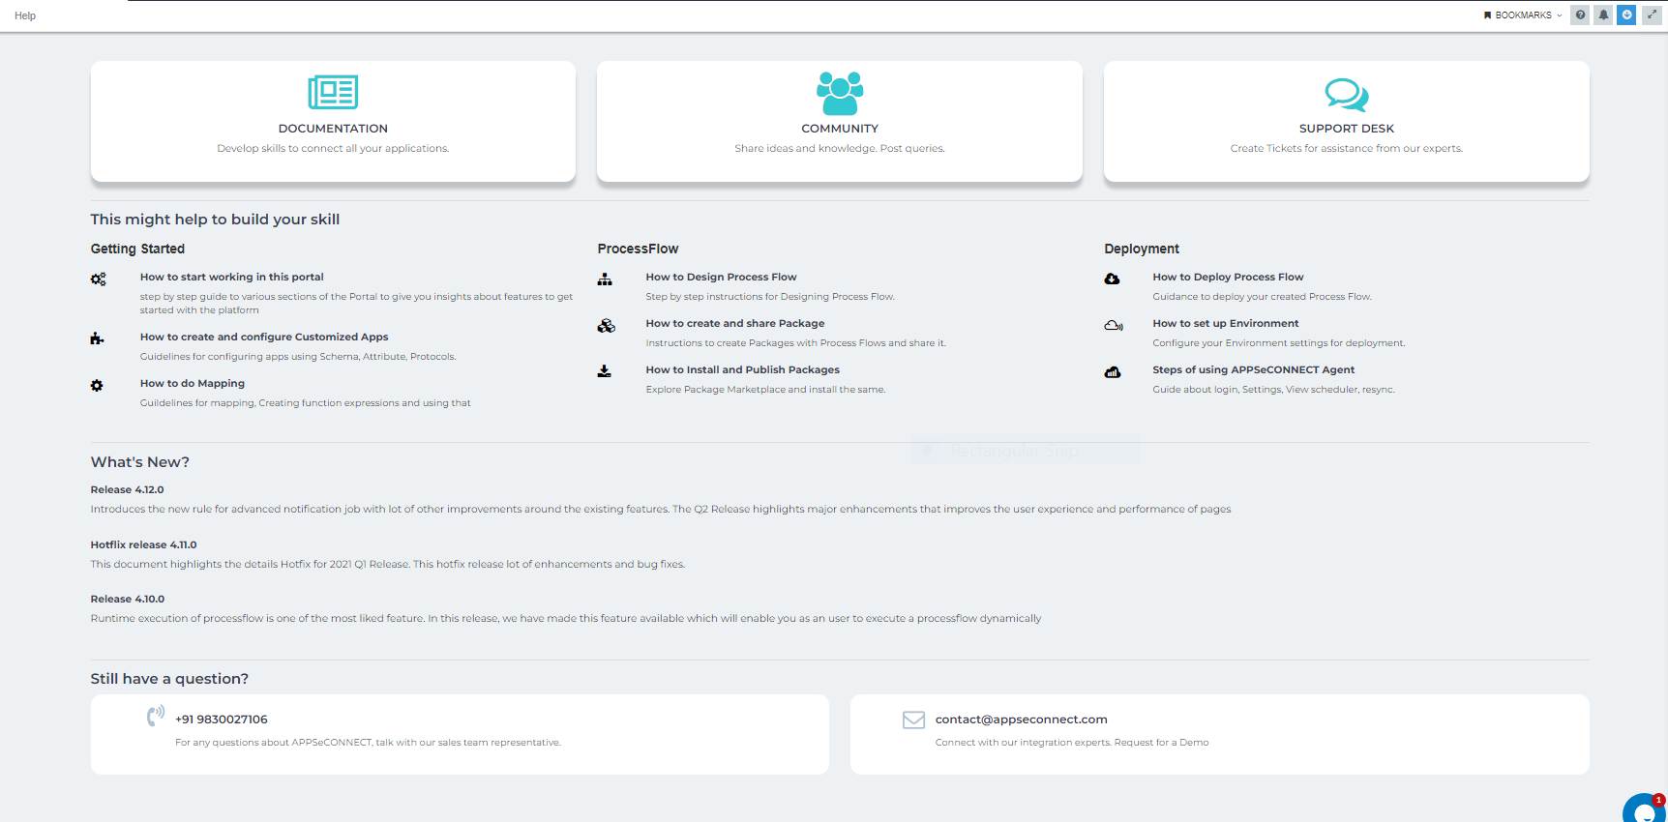This screenshot has height=822, width=1668.
Task: Click the phone icon beside the number
Action: tap(155, 717)
